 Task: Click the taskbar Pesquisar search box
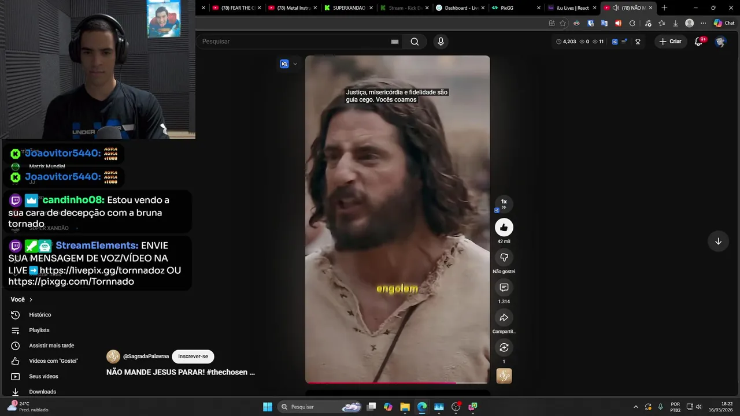(x=320, y=407)
